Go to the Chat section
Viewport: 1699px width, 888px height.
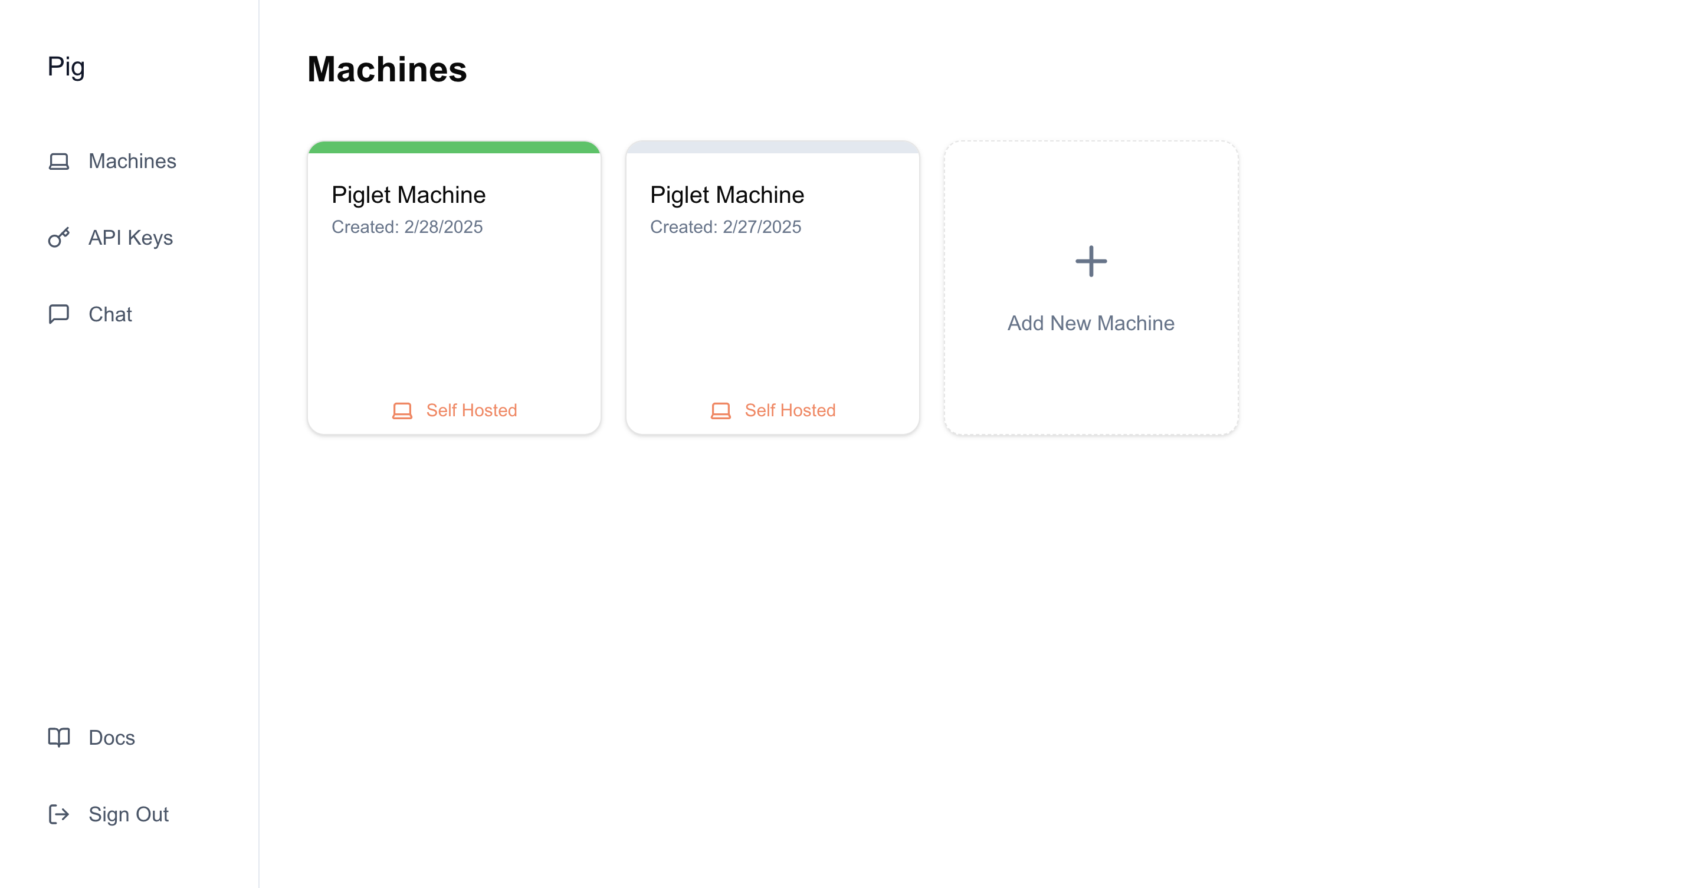click(x=110, y=314)
